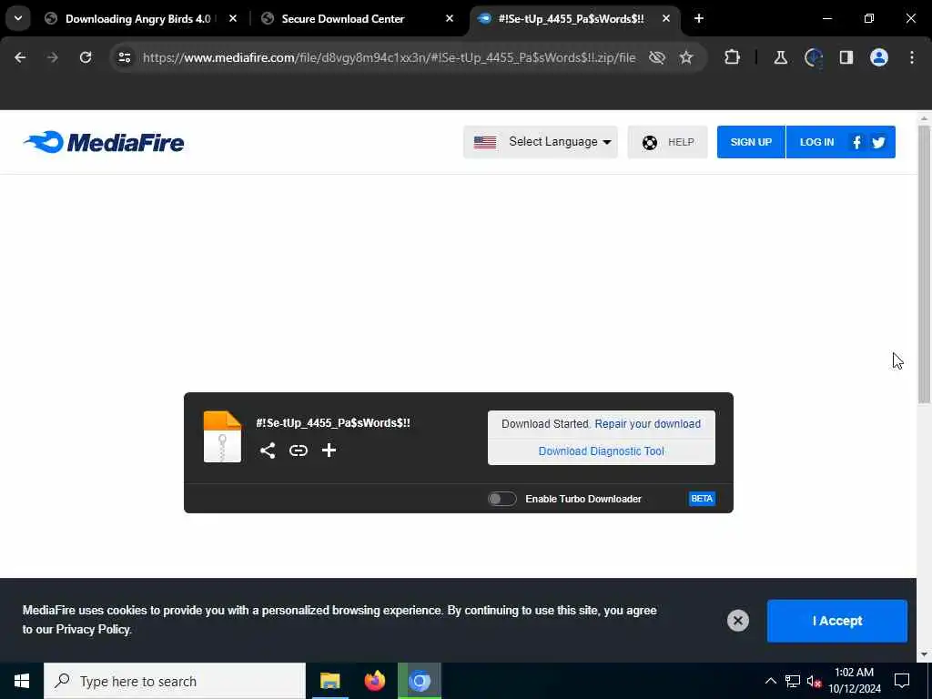Image resolution: width=932 pixels, height=699 pixels.
Task: Open the Chrome profile avatar
Action: tap(879, 57)
